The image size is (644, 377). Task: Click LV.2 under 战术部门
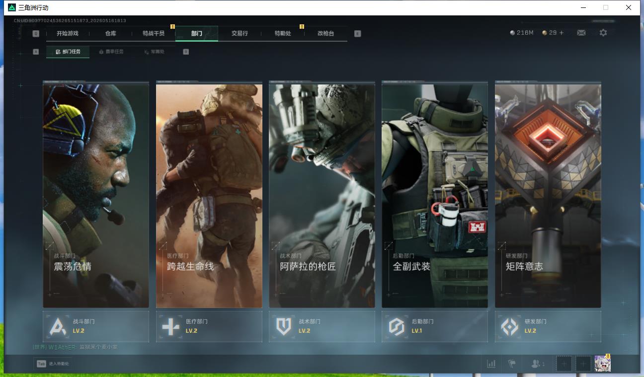304,331
